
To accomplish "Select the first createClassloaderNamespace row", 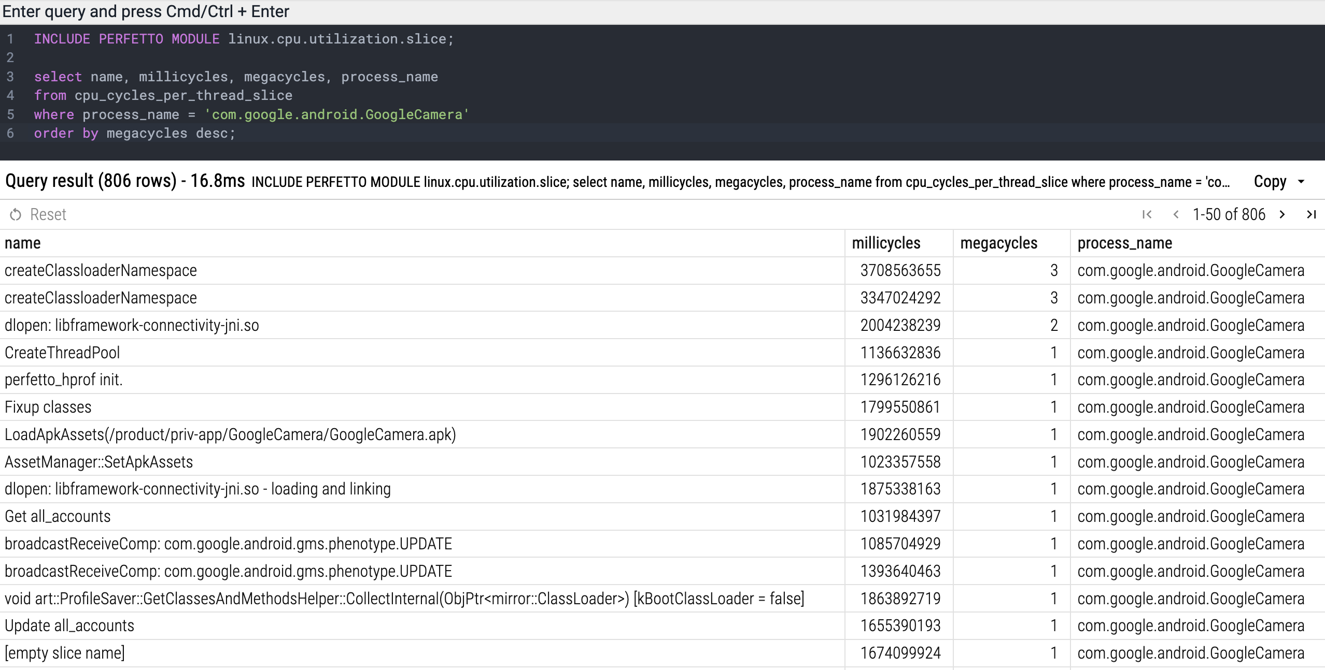I will click(101, 270).
